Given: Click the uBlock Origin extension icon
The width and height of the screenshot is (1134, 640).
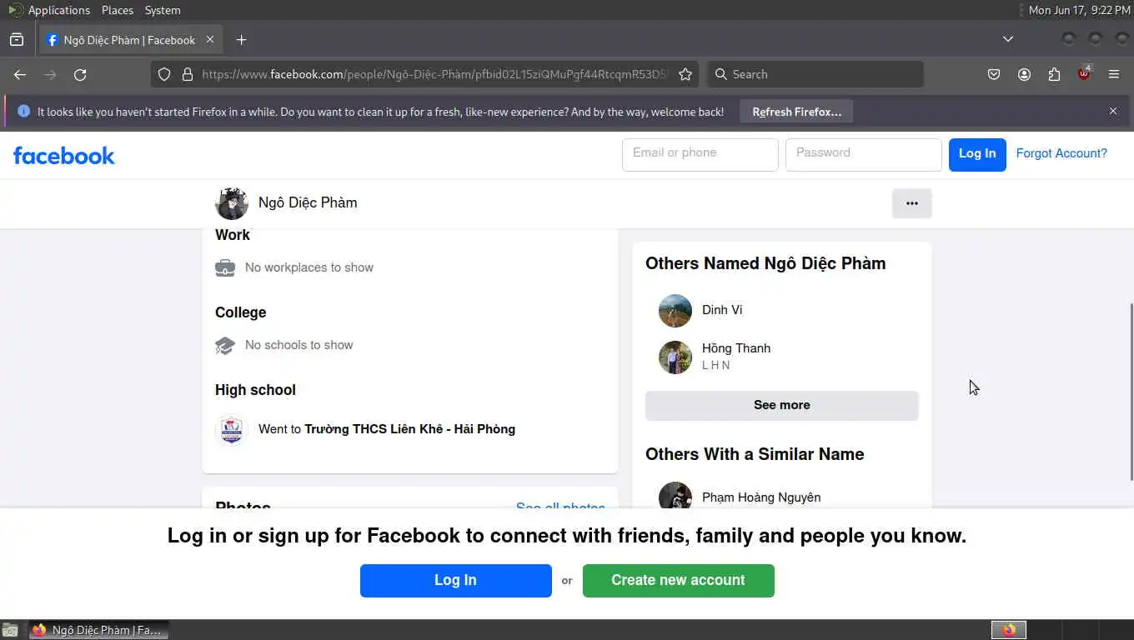Looking at the screenshot, I should (1084, 73).
